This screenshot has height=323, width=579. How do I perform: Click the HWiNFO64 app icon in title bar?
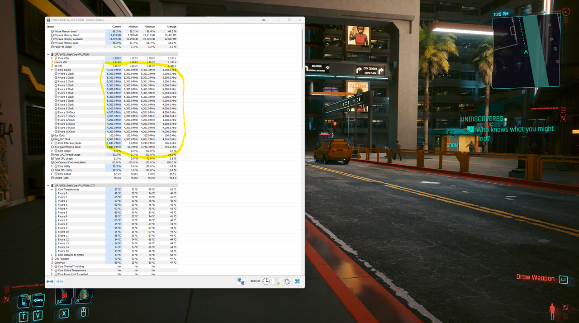coord(48,20)
